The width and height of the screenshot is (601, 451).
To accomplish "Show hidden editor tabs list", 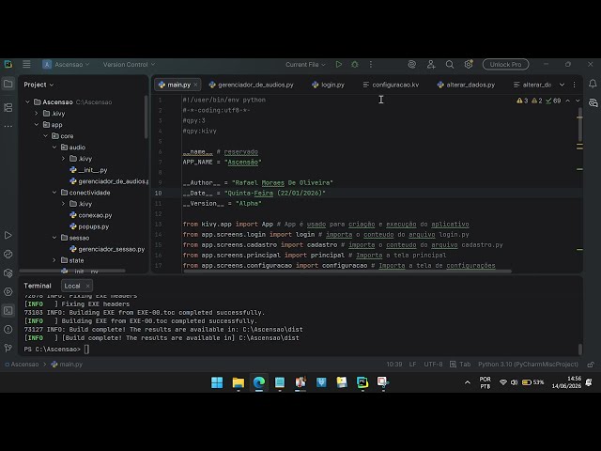I will 562,85.
